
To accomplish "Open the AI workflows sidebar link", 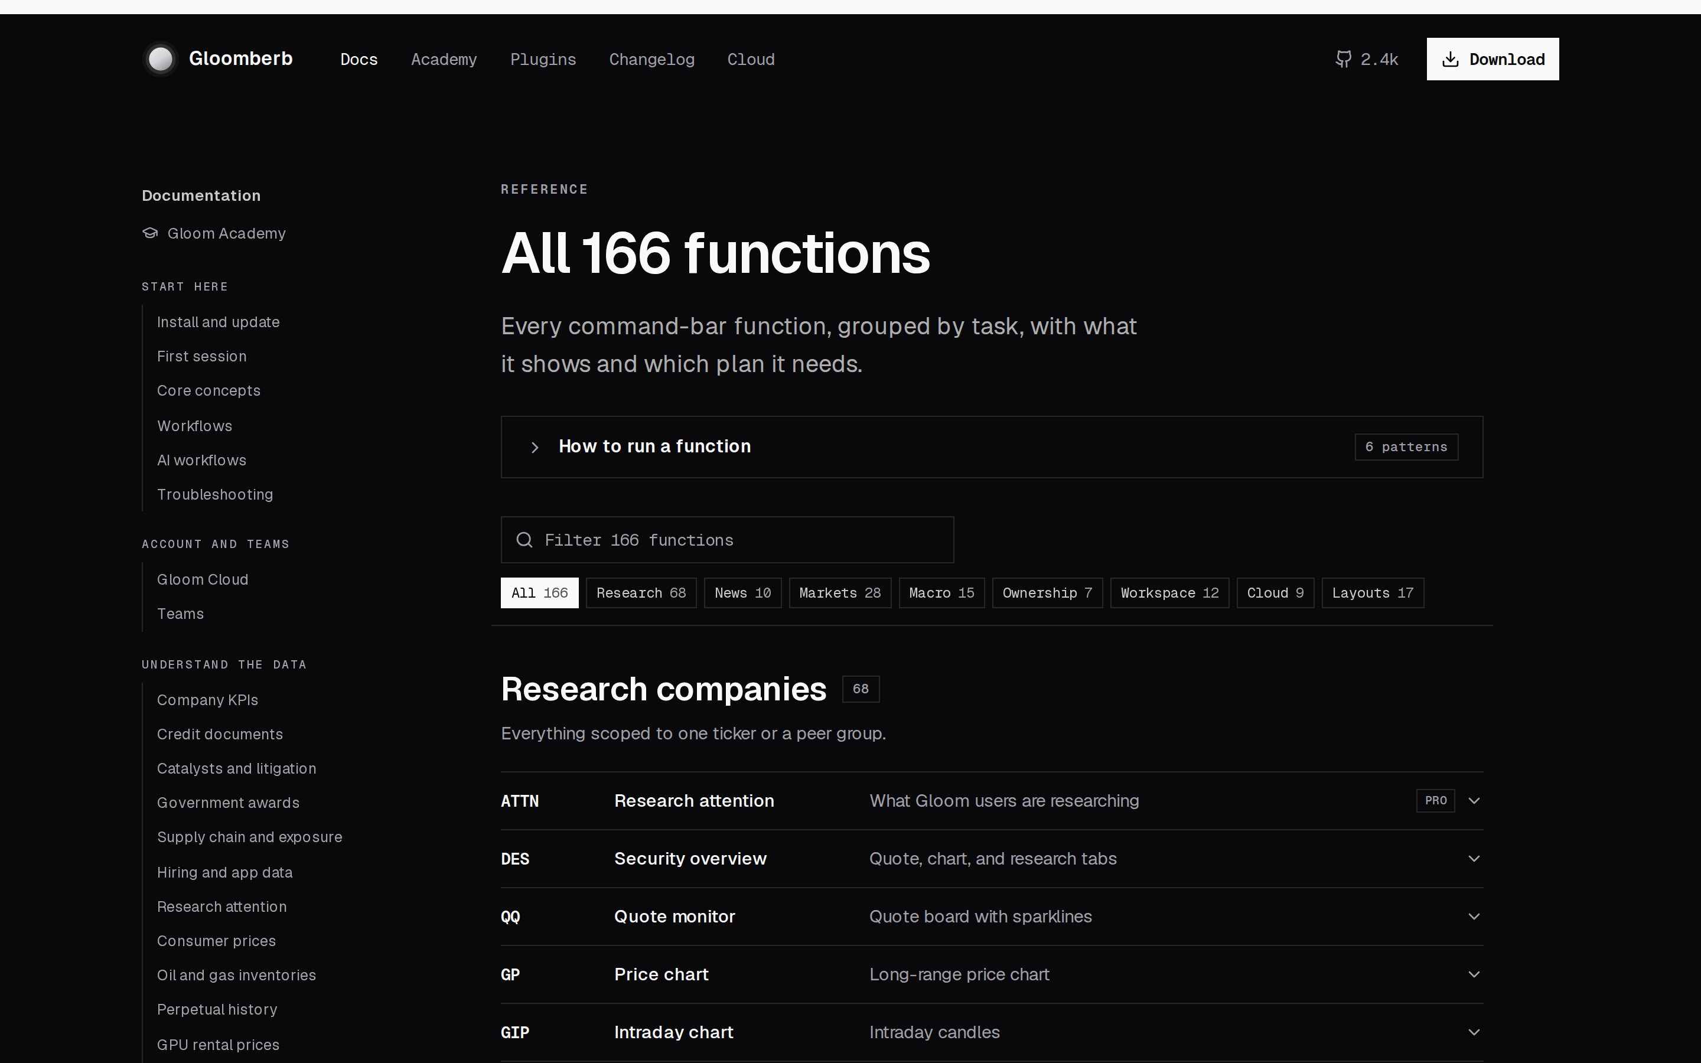I will click(x=202, y=461).
